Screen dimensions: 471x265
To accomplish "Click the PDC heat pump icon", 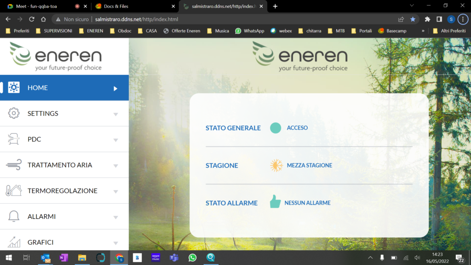I will tap(14, 139).
